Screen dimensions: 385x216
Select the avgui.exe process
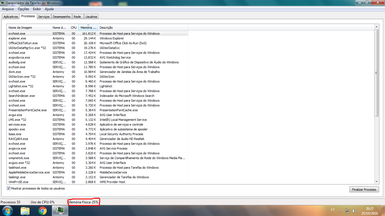click(97, 115)
